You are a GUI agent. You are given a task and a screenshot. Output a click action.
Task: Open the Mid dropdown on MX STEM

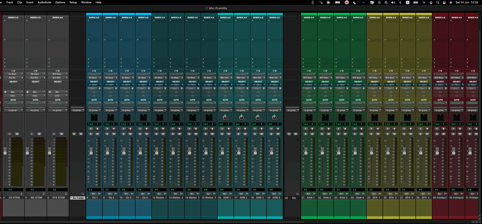pyautogui.click(x=35, y=92)
